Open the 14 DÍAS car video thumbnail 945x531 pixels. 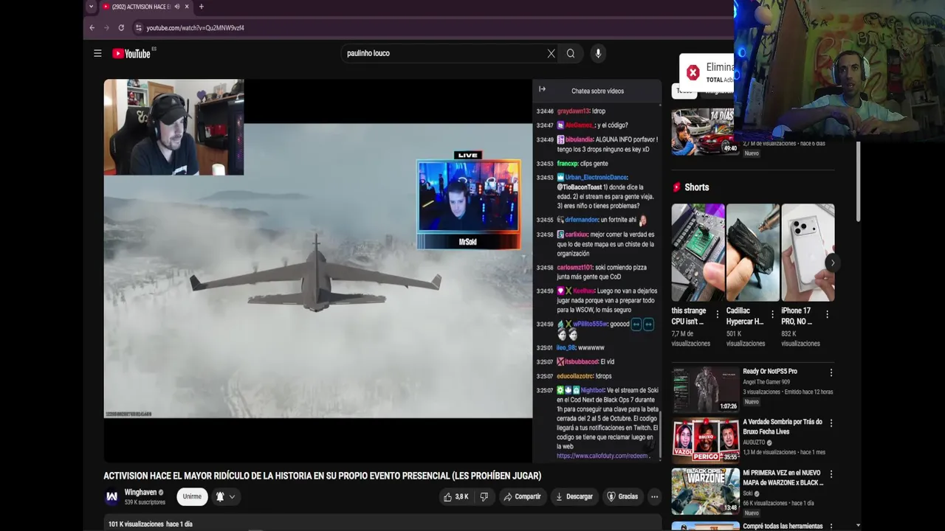coord(705,132)
